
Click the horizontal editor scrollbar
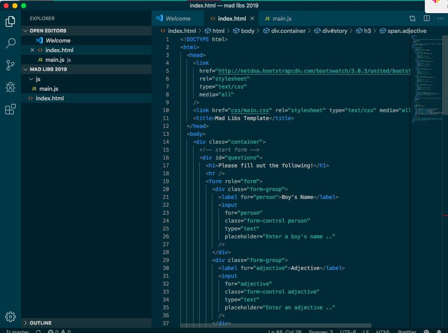point(276,326)
